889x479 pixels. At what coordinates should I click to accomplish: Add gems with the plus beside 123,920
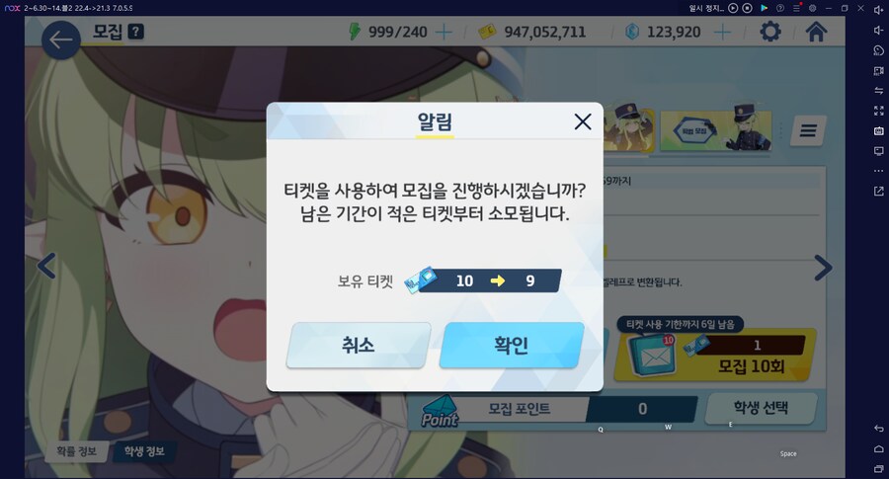pos(722,33)
